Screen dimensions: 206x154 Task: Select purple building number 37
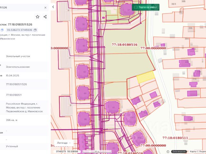tap(127, 10)
